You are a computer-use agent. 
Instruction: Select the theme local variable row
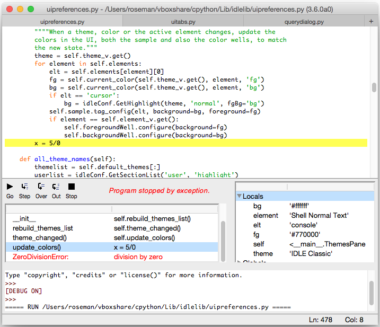click(305, 253)
